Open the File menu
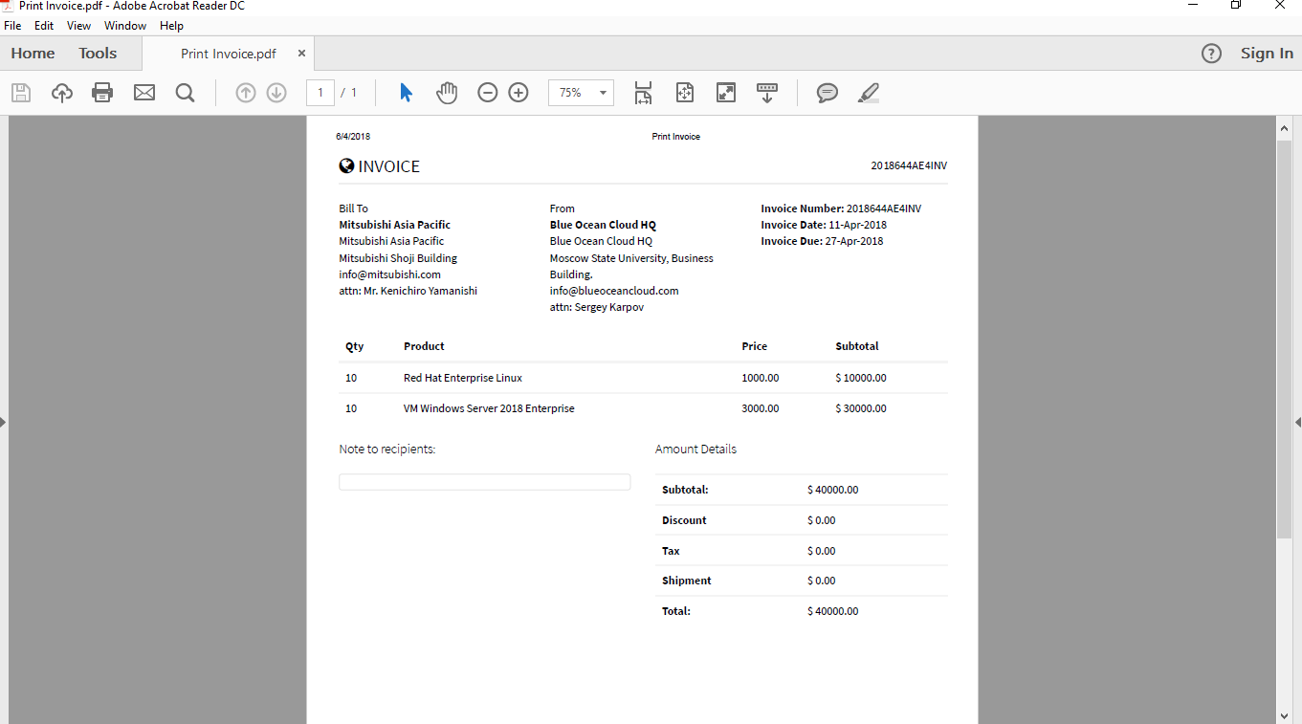 click(x=12, y=26)
